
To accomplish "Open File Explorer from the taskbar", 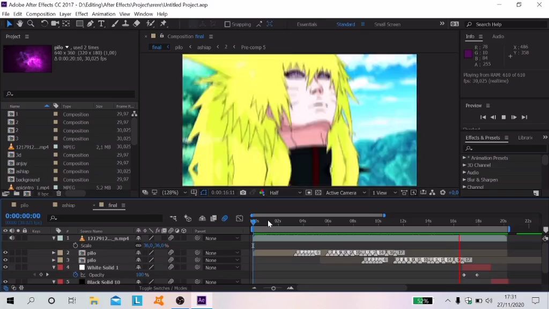I will pos(94,300).
